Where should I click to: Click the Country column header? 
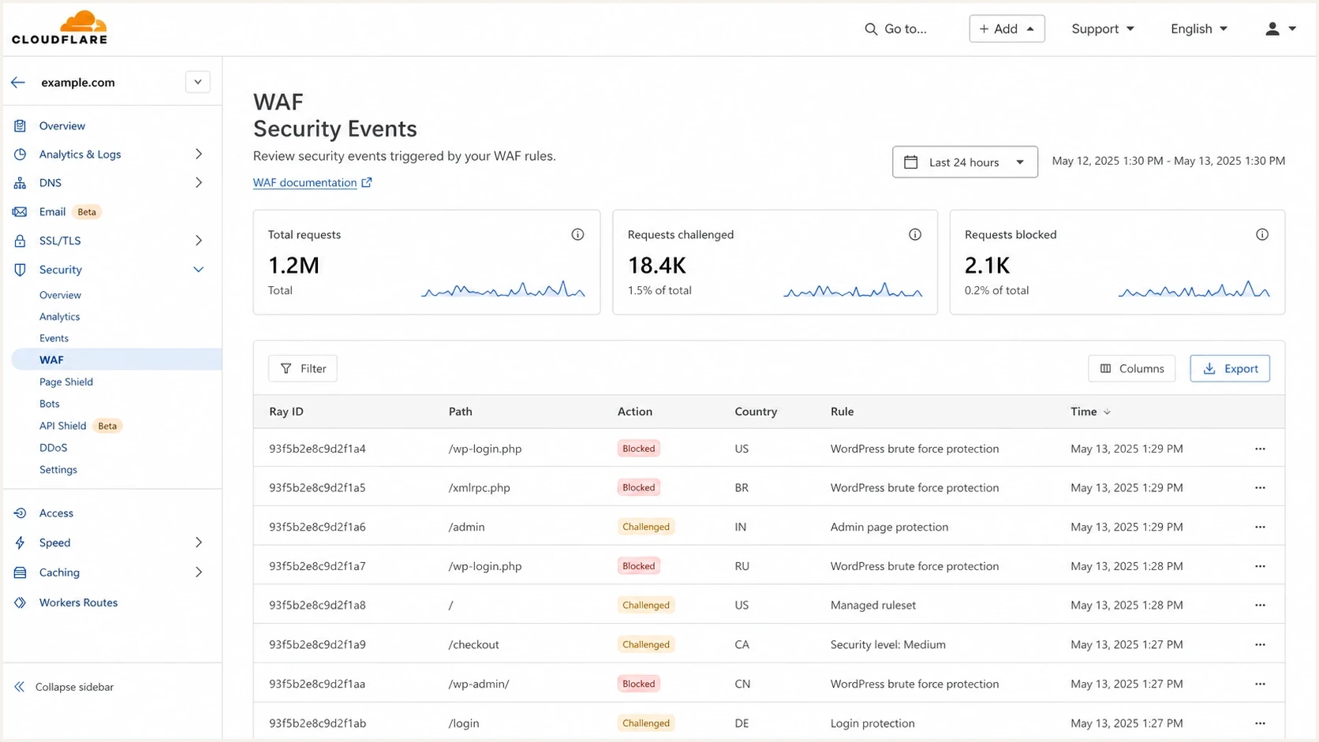coord(756,412)
